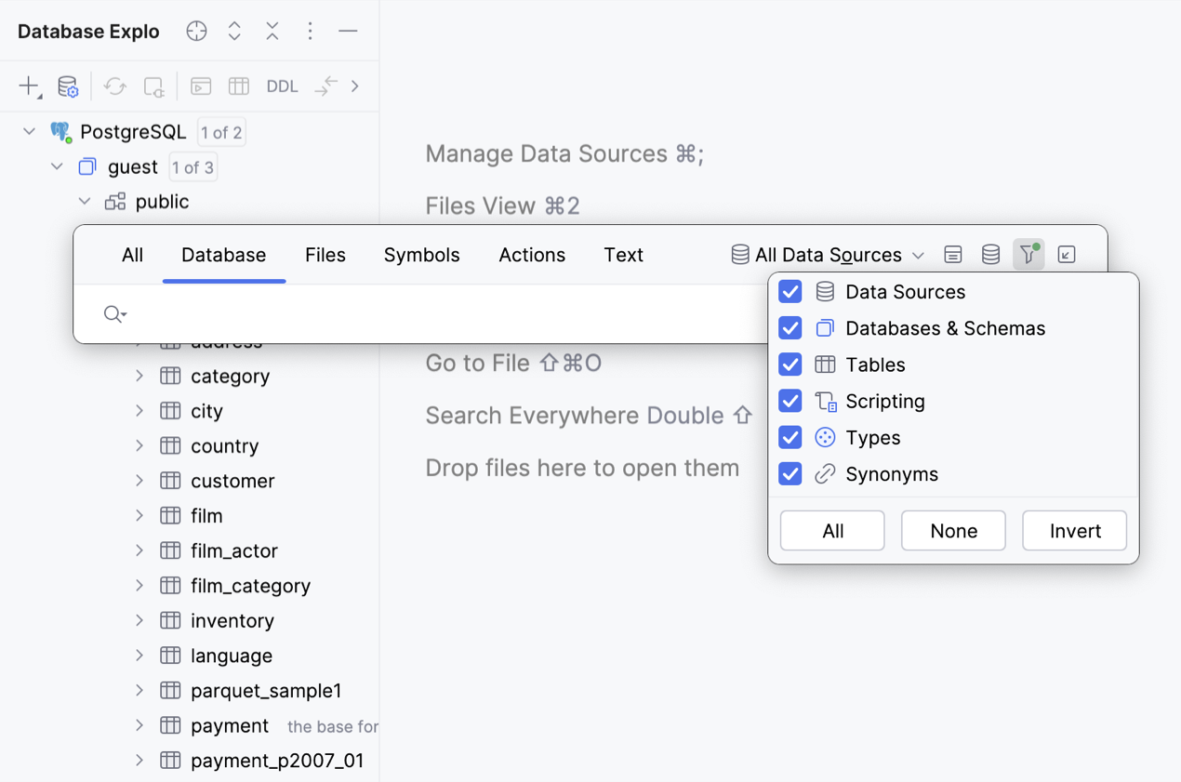Click the New data source plus icon

pyautogui.click(x=29, y=86)
